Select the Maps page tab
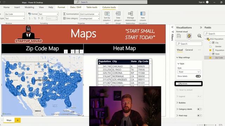The width and height of the screenshot is (225, 126). 9,120
